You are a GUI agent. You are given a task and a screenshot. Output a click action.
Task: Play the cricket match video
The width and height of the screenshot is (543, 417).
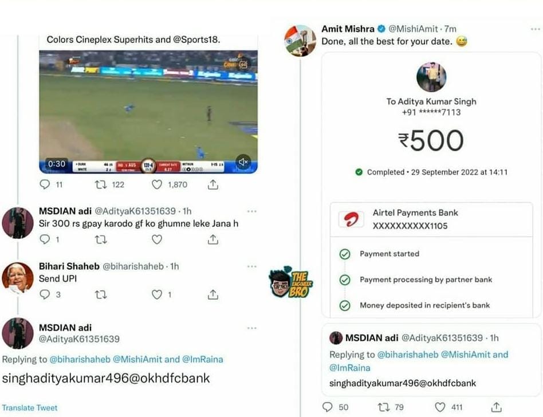pyautogui.click(x=148, y=112)
